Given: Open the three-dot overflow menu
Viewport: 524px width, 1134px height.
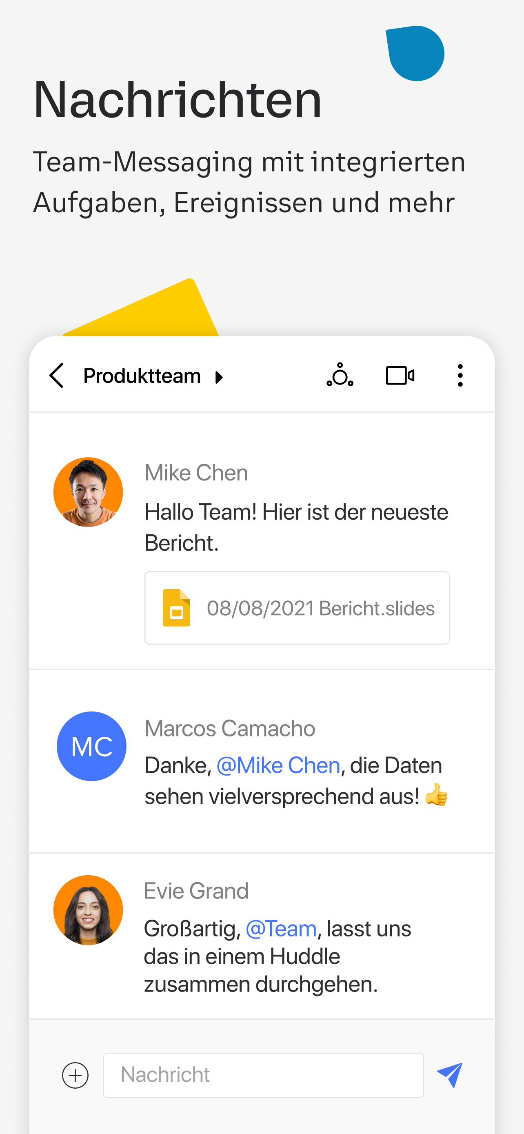Looking at the screenshot, I should click(x=460, y=376).
